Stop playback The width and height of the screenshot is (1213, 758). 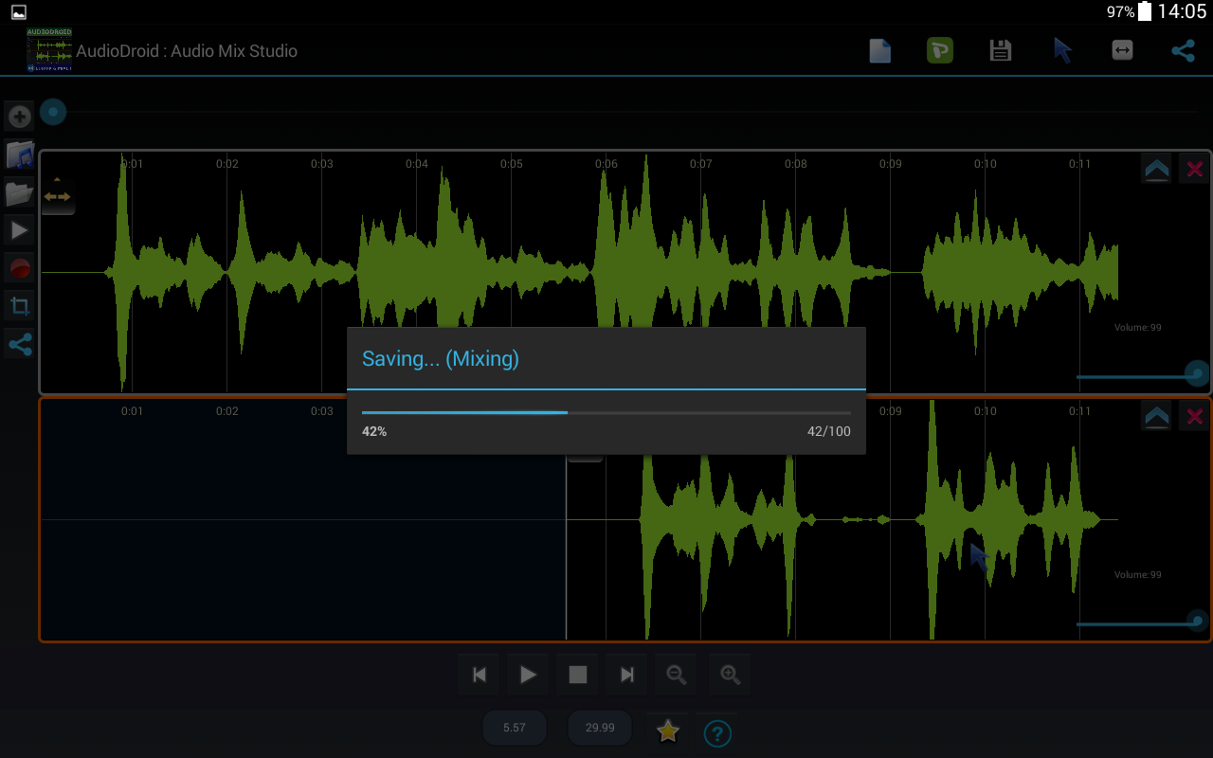tap(578, 675)
